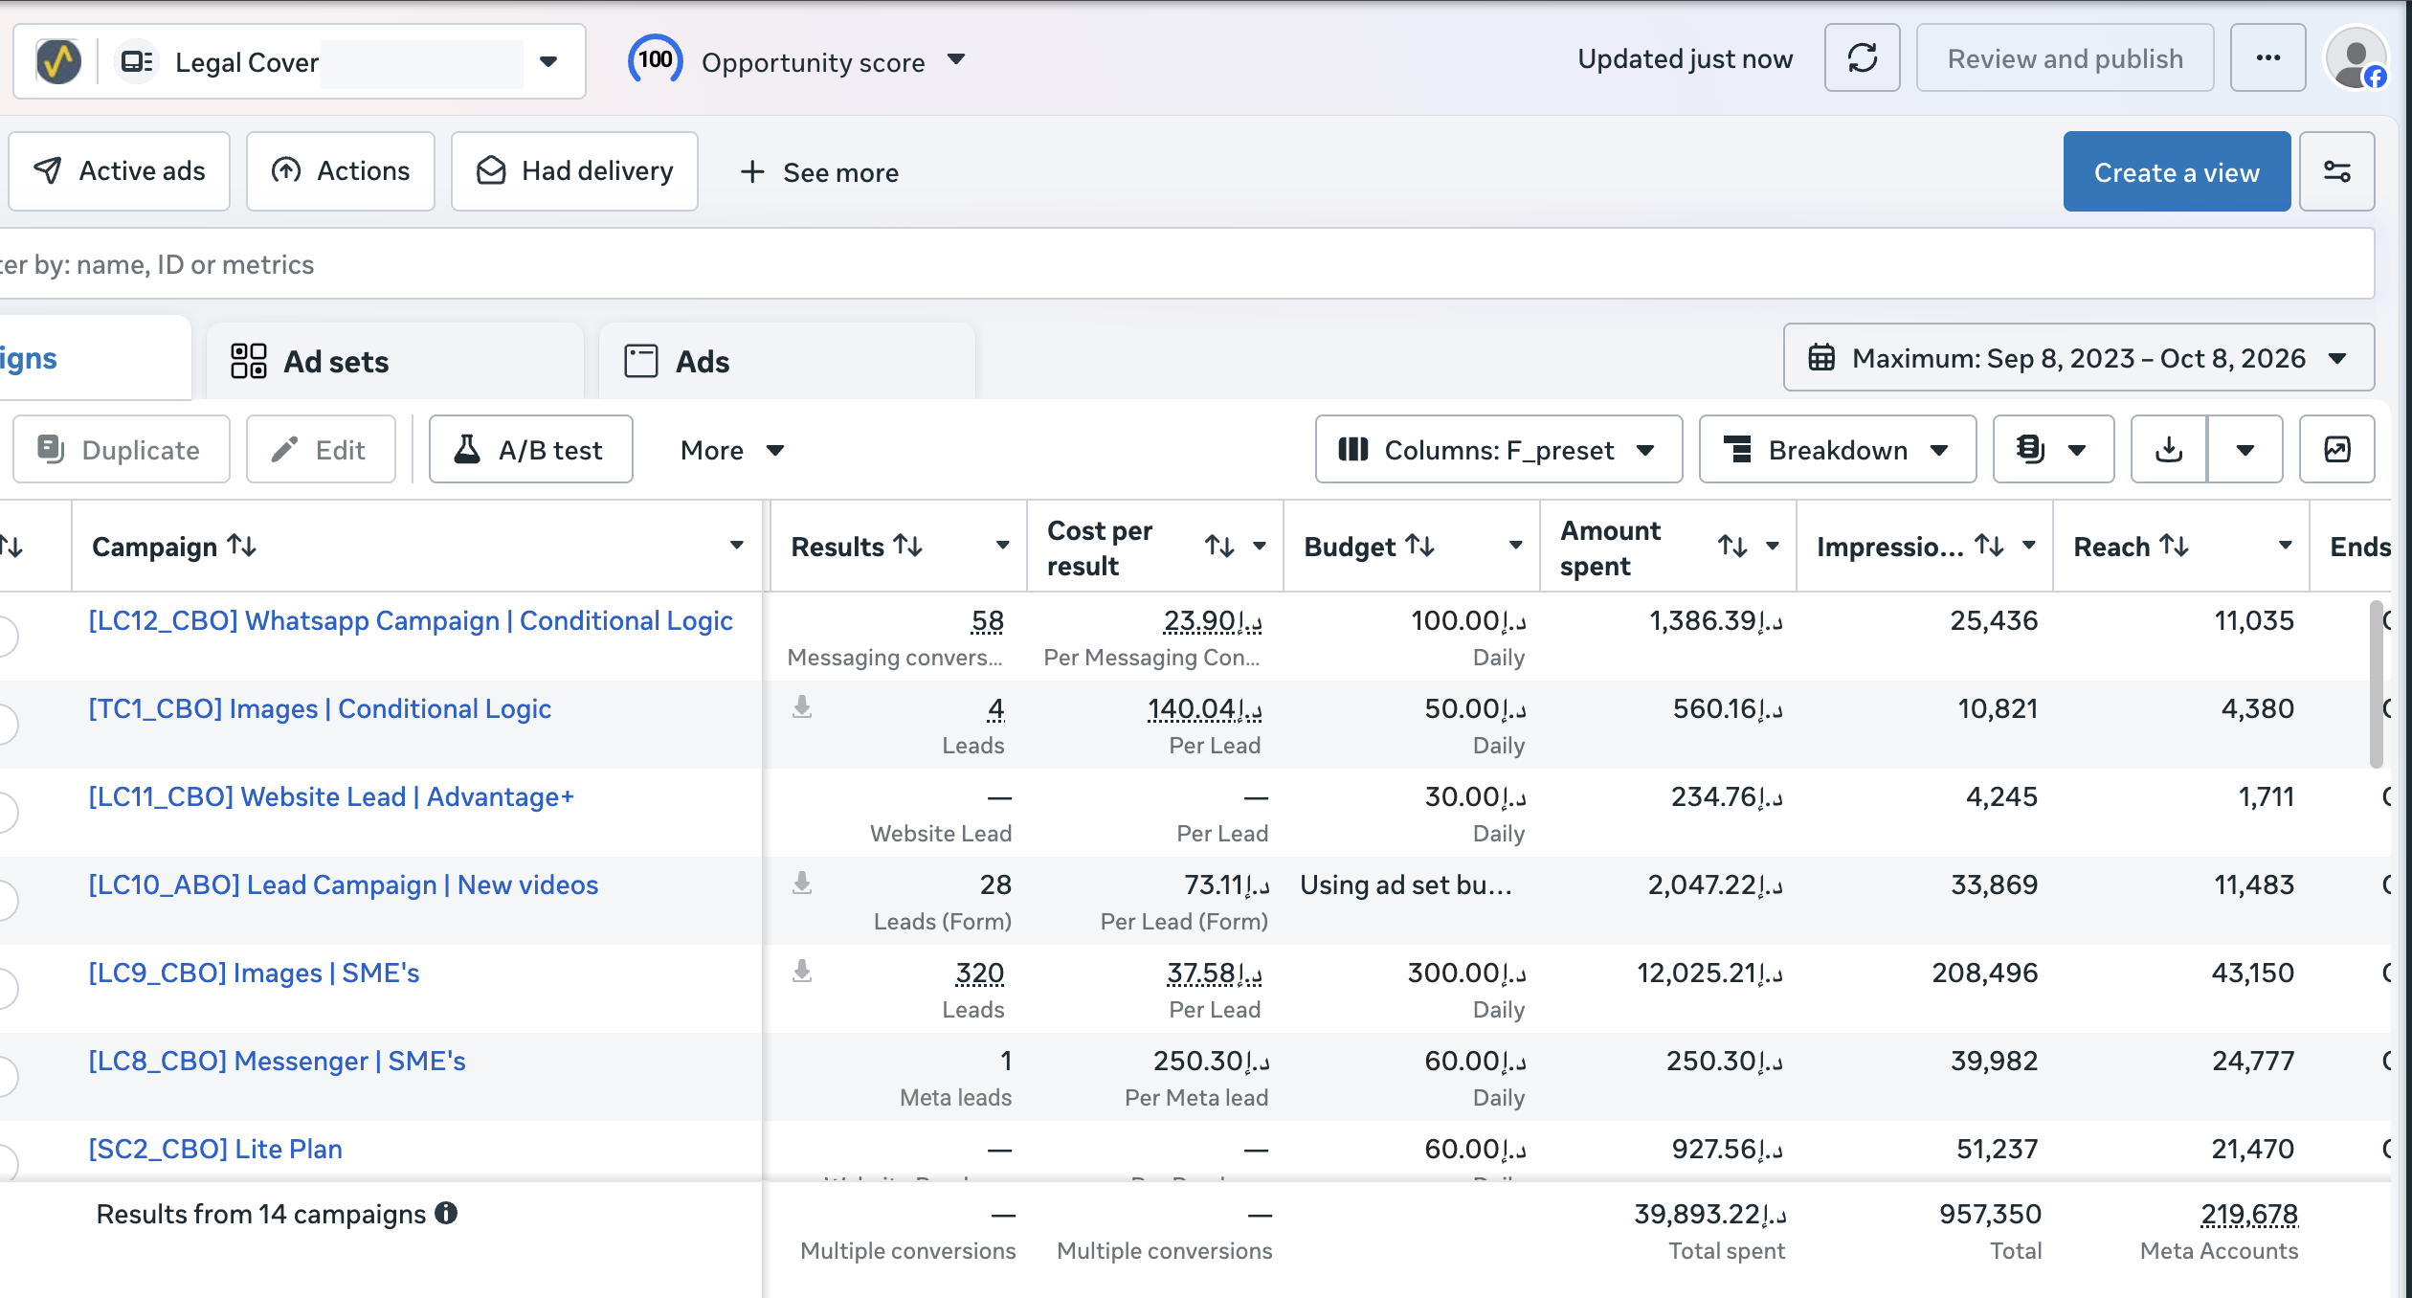2412x1298 pixels.
Task: Open the date range Maximum dropdown
Action: tap(2078, 357)
